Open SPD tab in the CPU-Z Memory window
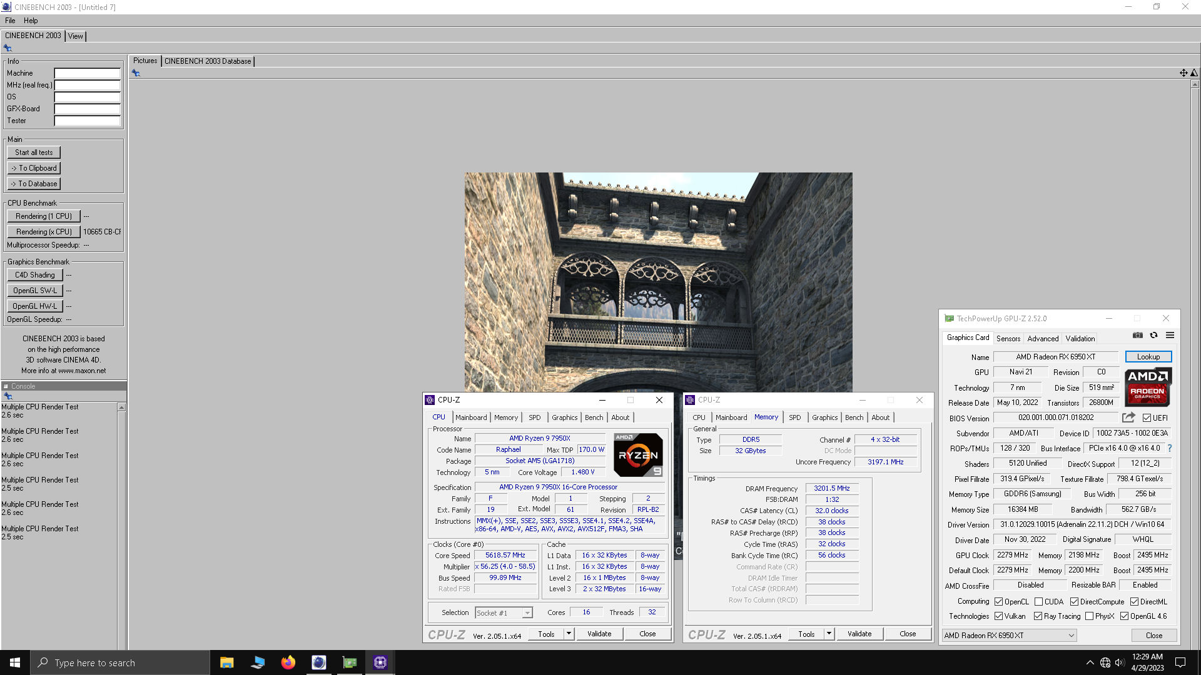Viewport: 1201px width, 675px height. coord(794,417)
